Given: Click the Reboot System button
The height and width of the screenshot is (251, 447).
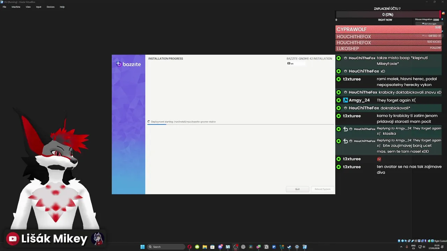Looking at the screenshot, I should click(x=322, y=189).
